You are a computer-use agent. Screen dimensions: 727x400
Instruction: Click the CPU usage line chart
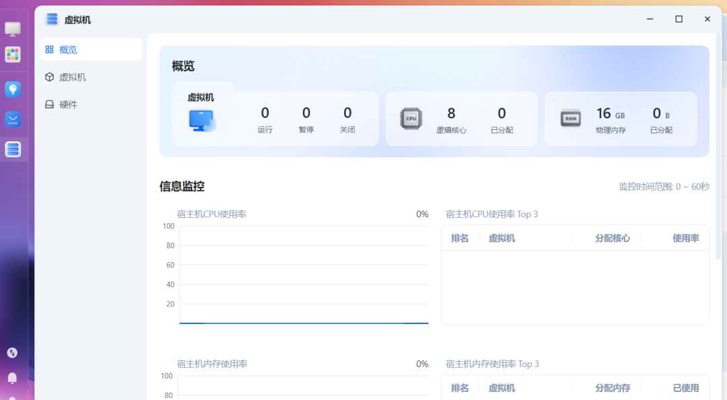coord(304,274)
